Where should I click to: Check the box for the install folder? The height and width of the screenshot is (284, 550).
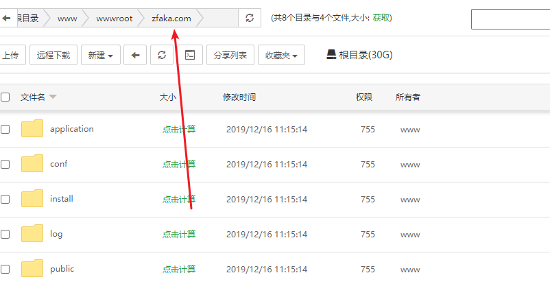coord(5,200)
